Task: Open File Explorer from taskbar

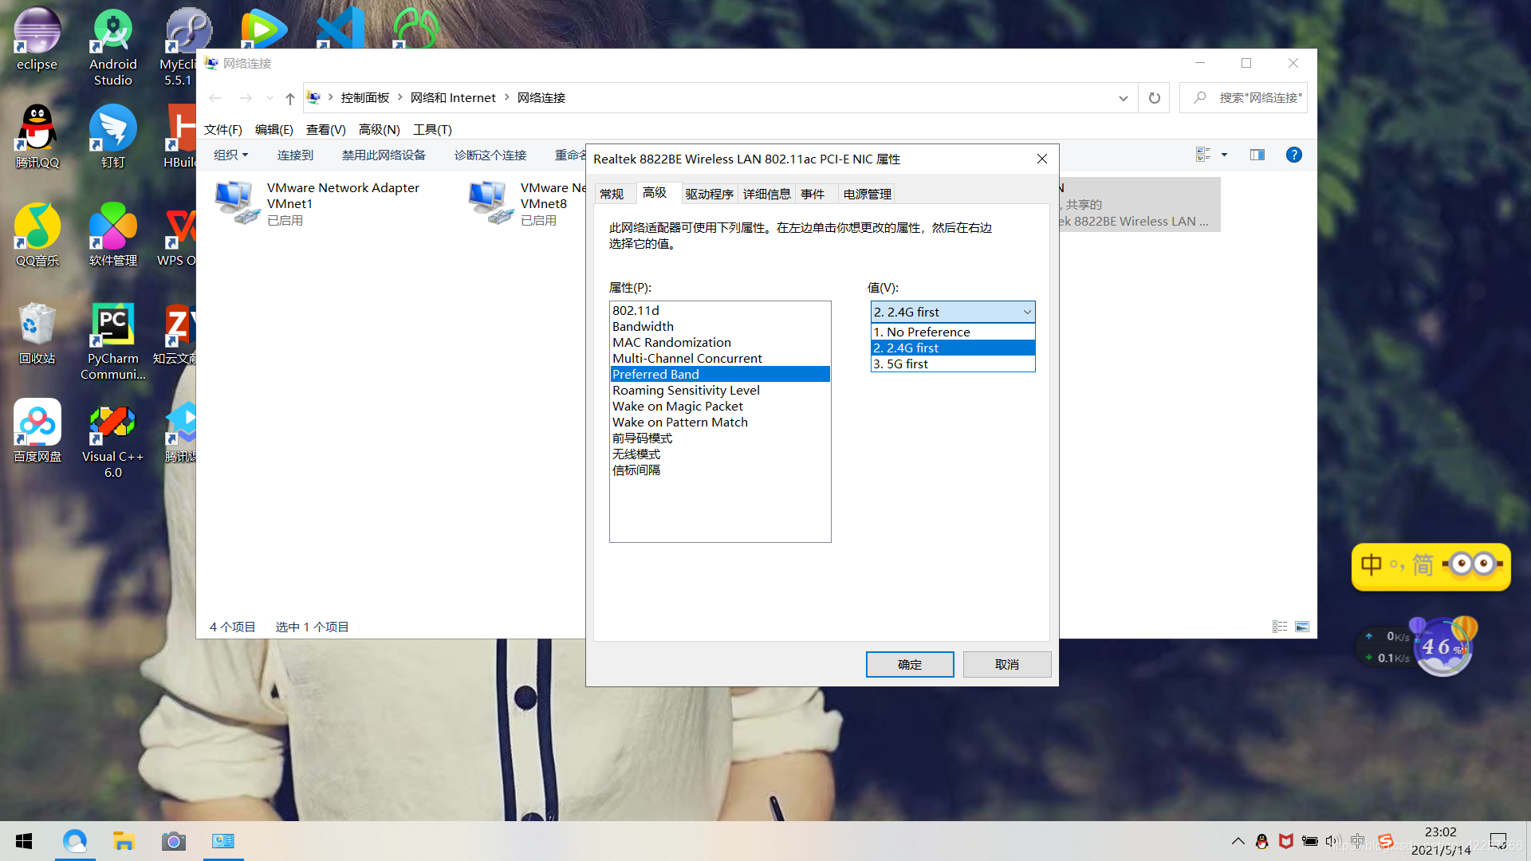Action: tap(124, 841)
